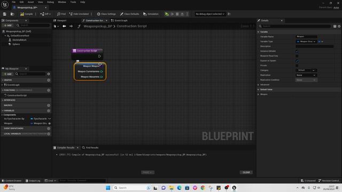Image resolution: width=342 pixels, height=192 pixels.
Task: Open the Debug menu
Action: [x=50, y=2]
